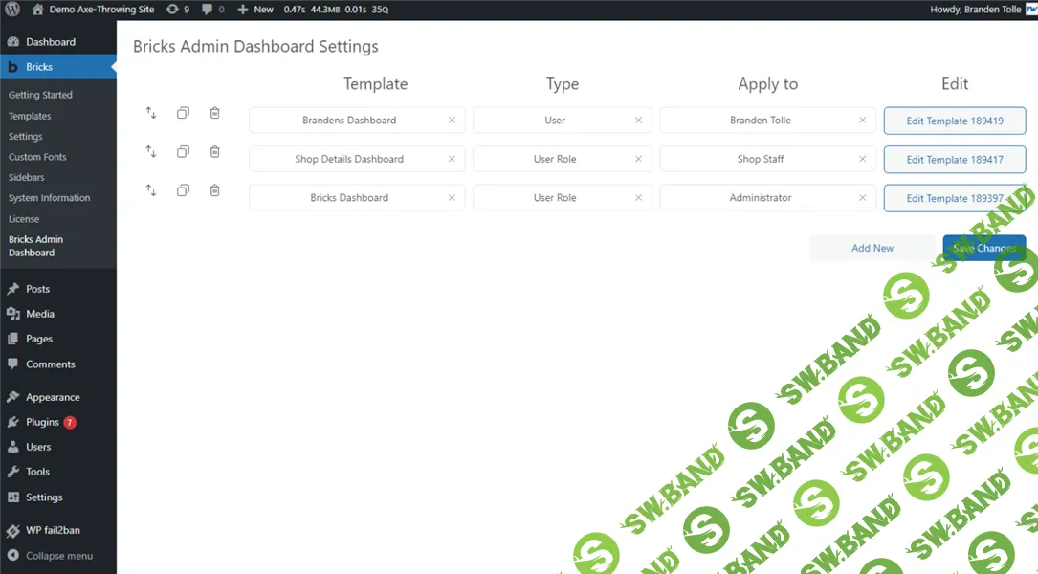The width and height of the screenshot is (1038, 574).
Task: Click the WordPress logo icon in admin bar
Action: (12, 10)
